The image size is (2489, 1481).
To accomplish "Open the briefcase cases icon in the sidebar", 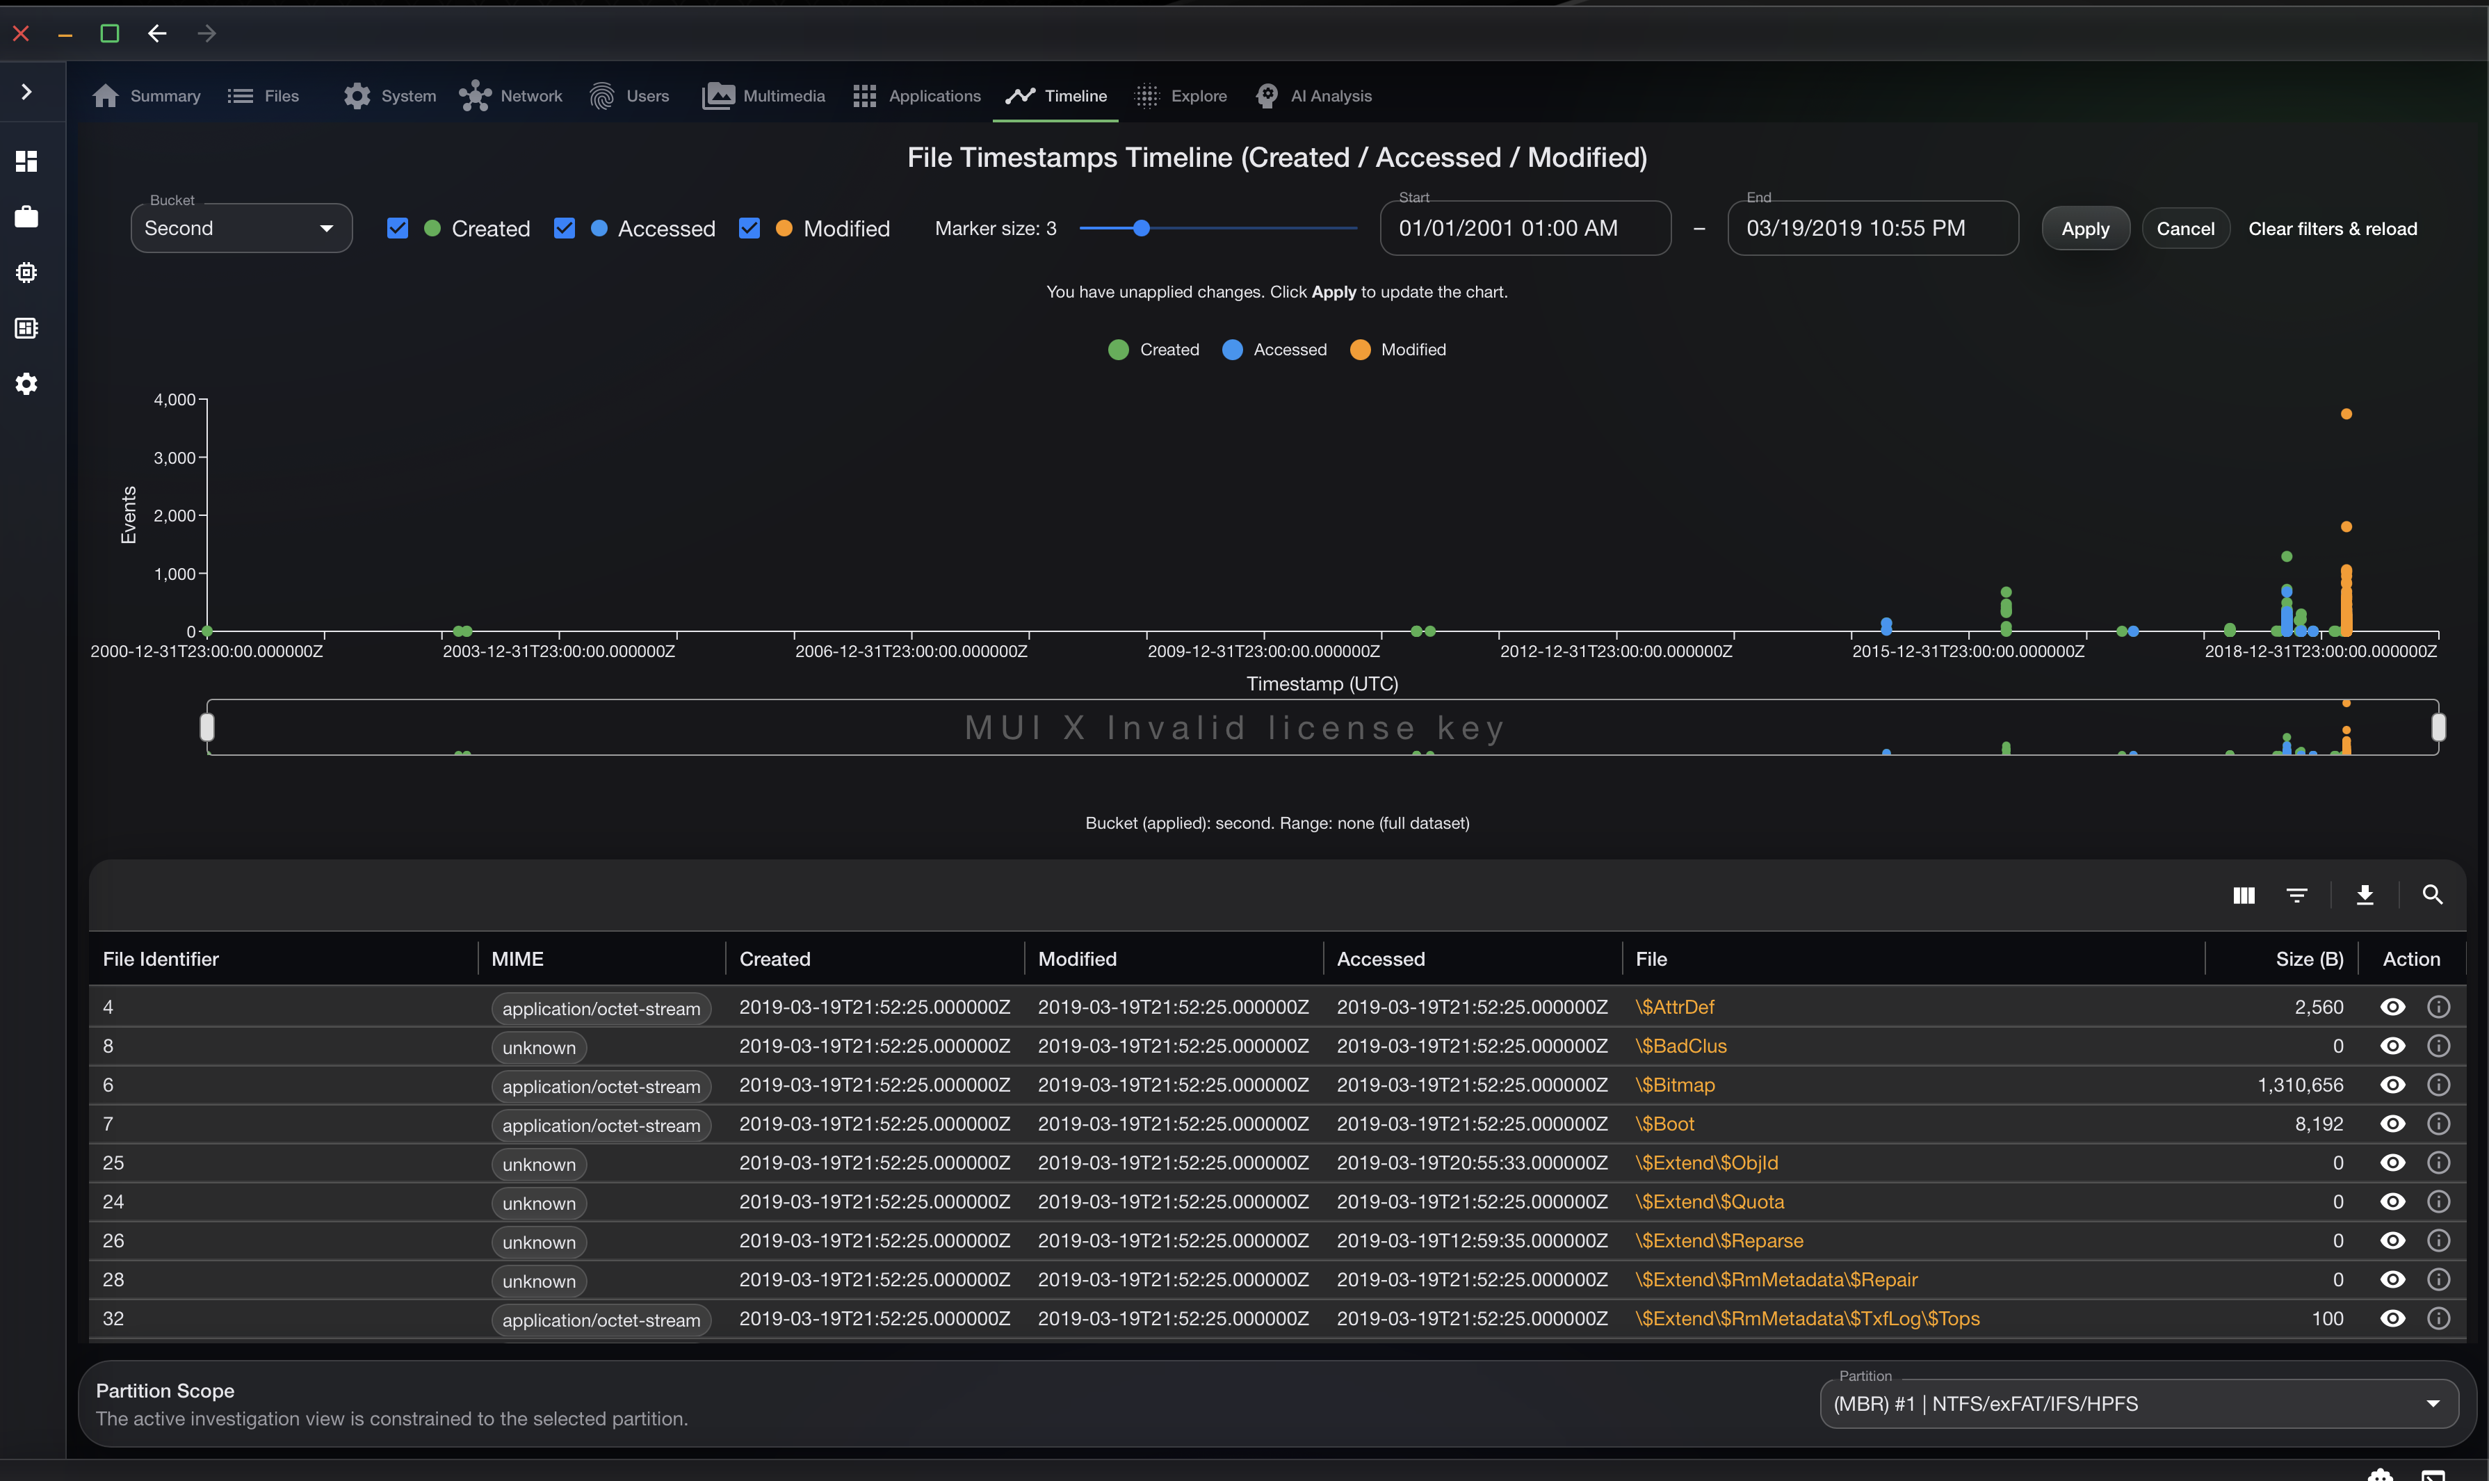I will pos(27,216).
